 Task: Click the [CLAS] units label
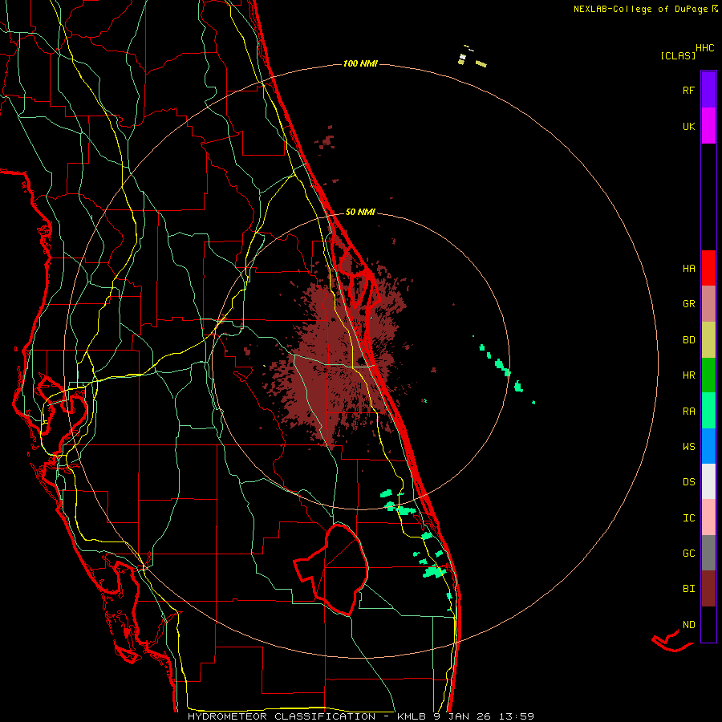[678, 55]
